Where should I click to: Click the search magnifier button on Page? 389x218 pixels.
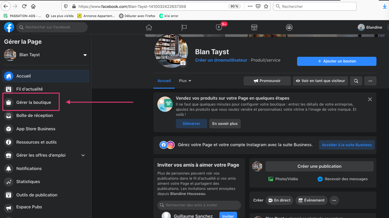356,81
